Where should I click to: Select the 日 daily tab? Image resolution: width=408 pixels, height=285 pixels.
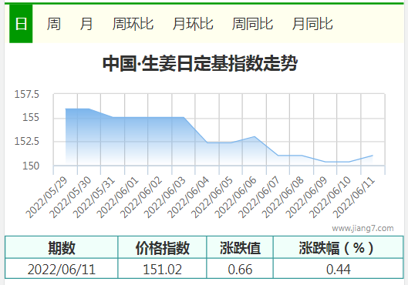pos(21,24)
